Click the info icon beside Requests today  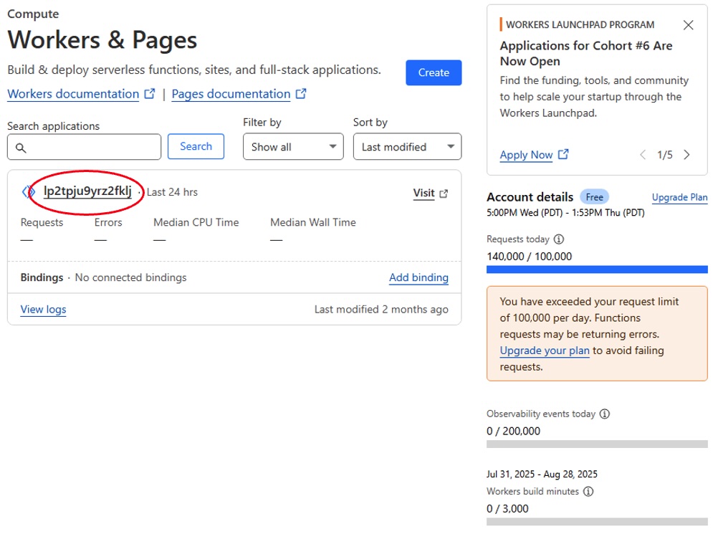[559, 239]
